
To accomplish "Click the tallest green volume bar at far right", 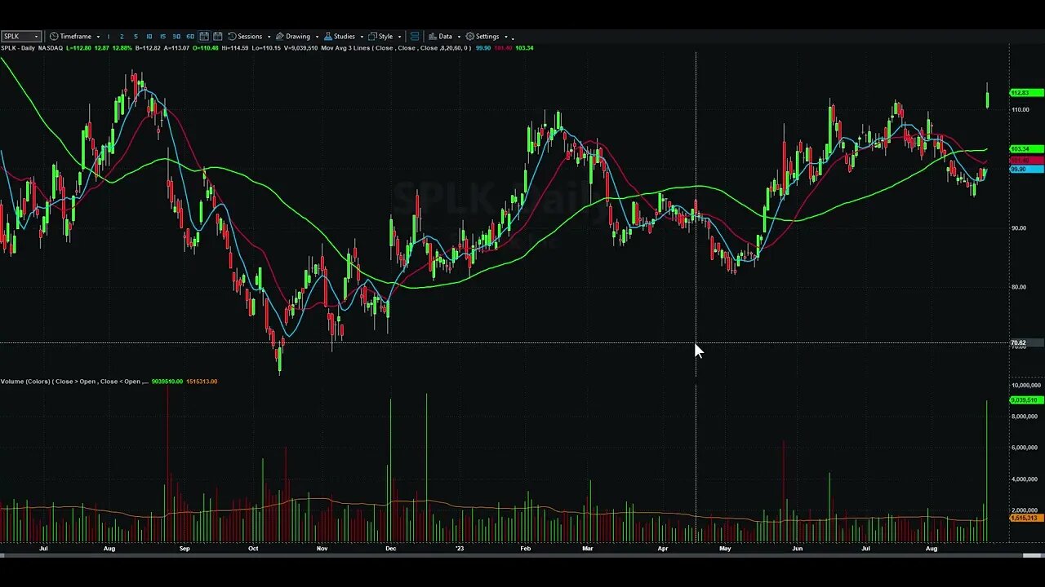I will (x=987, y=471).
